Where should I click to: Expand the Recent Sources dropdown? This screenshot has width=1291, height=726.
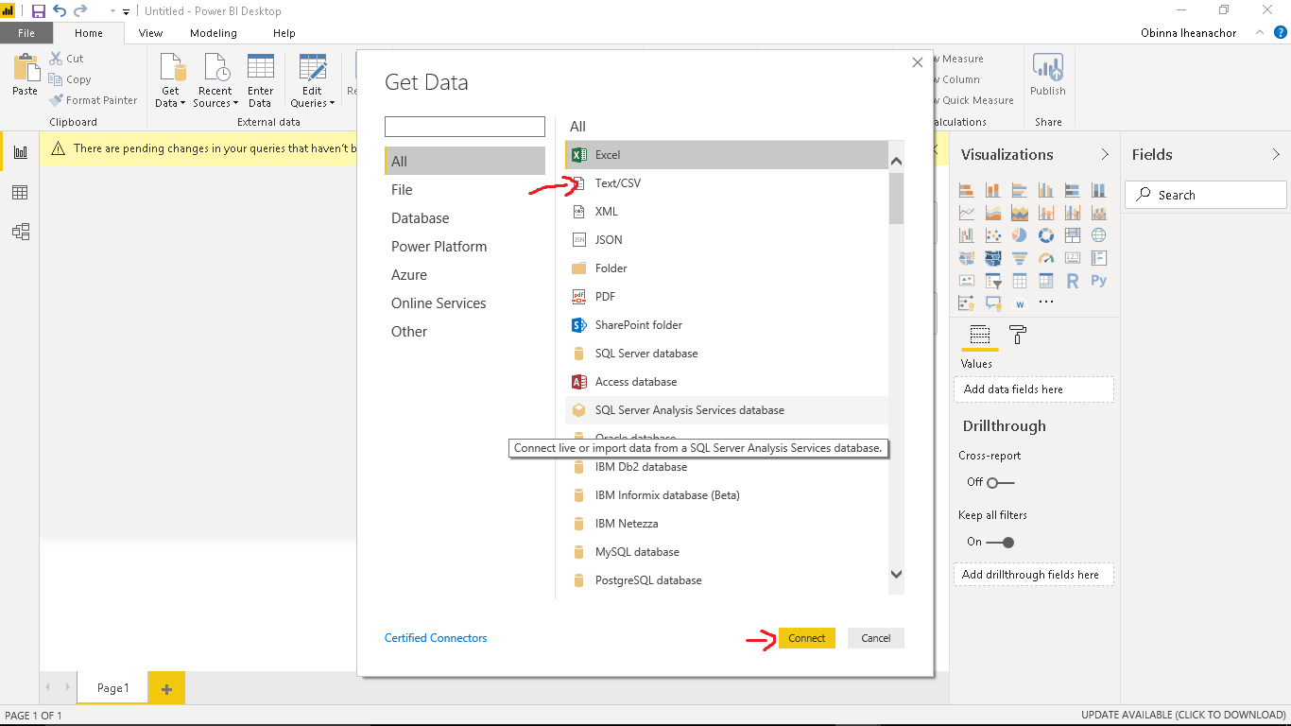click(x=215, y=80)
